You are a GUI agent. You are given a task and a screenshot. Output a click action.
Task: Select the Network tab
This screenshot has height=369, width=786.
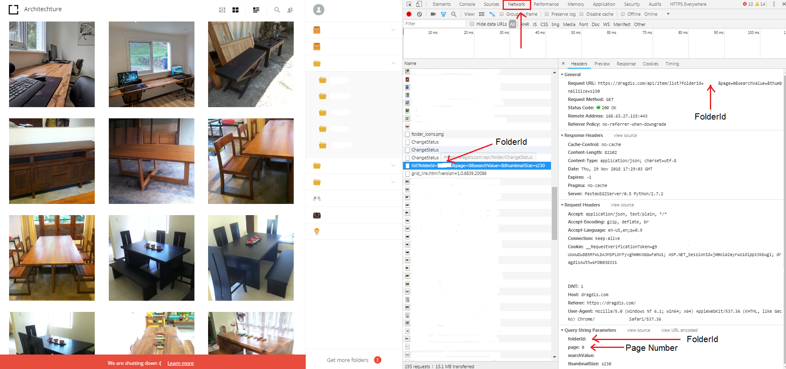point(517,4)
